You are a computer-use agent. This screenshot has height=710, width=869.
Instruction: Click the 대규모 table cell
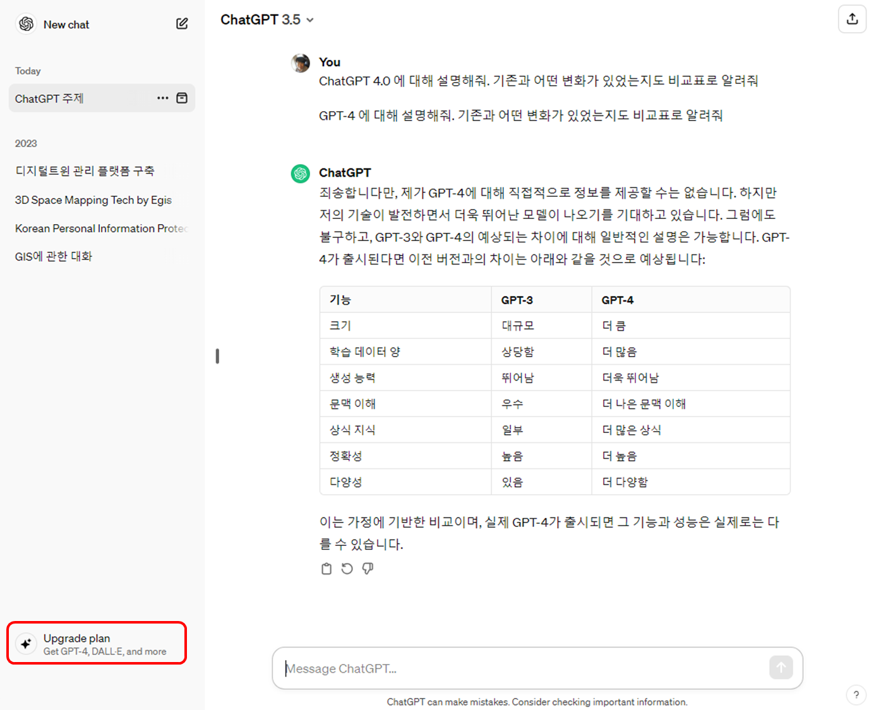click(541, 326)
